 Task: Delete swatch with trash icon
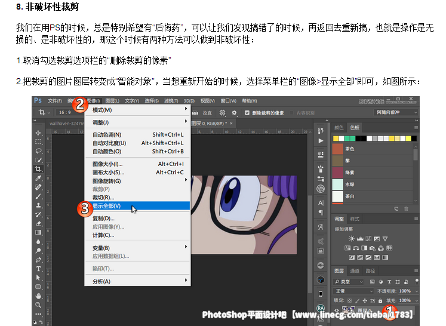pyautogui.click(x=406, y=209)
